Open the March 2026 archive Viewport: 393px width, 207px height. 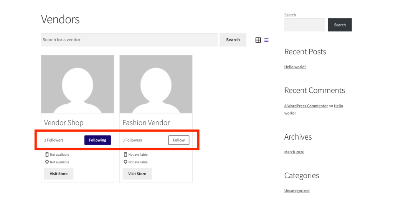click(x=294, y=152)
